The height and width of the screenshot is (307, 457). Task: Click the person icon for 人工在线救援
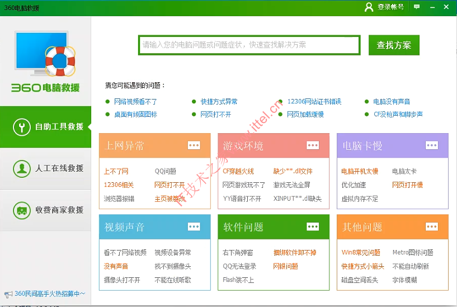(22, 168)
